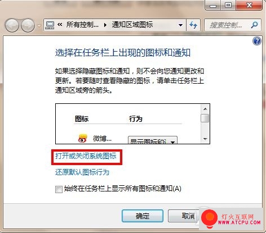Click the control panel computer icon in address bar
Screen dimensions: 266x233
point(50,25)
